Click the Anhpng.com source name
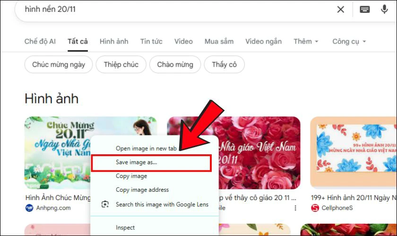This screenshot has width=397, height=236. (x=53, y=208)
